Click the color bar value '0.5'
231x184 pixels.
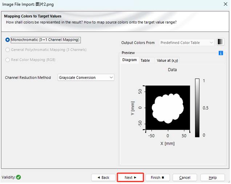[x=205, y=108]
